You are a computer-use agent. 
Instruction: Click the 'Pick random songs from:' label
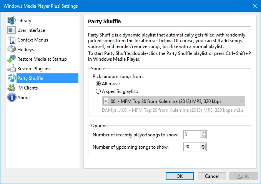point(118,76)
